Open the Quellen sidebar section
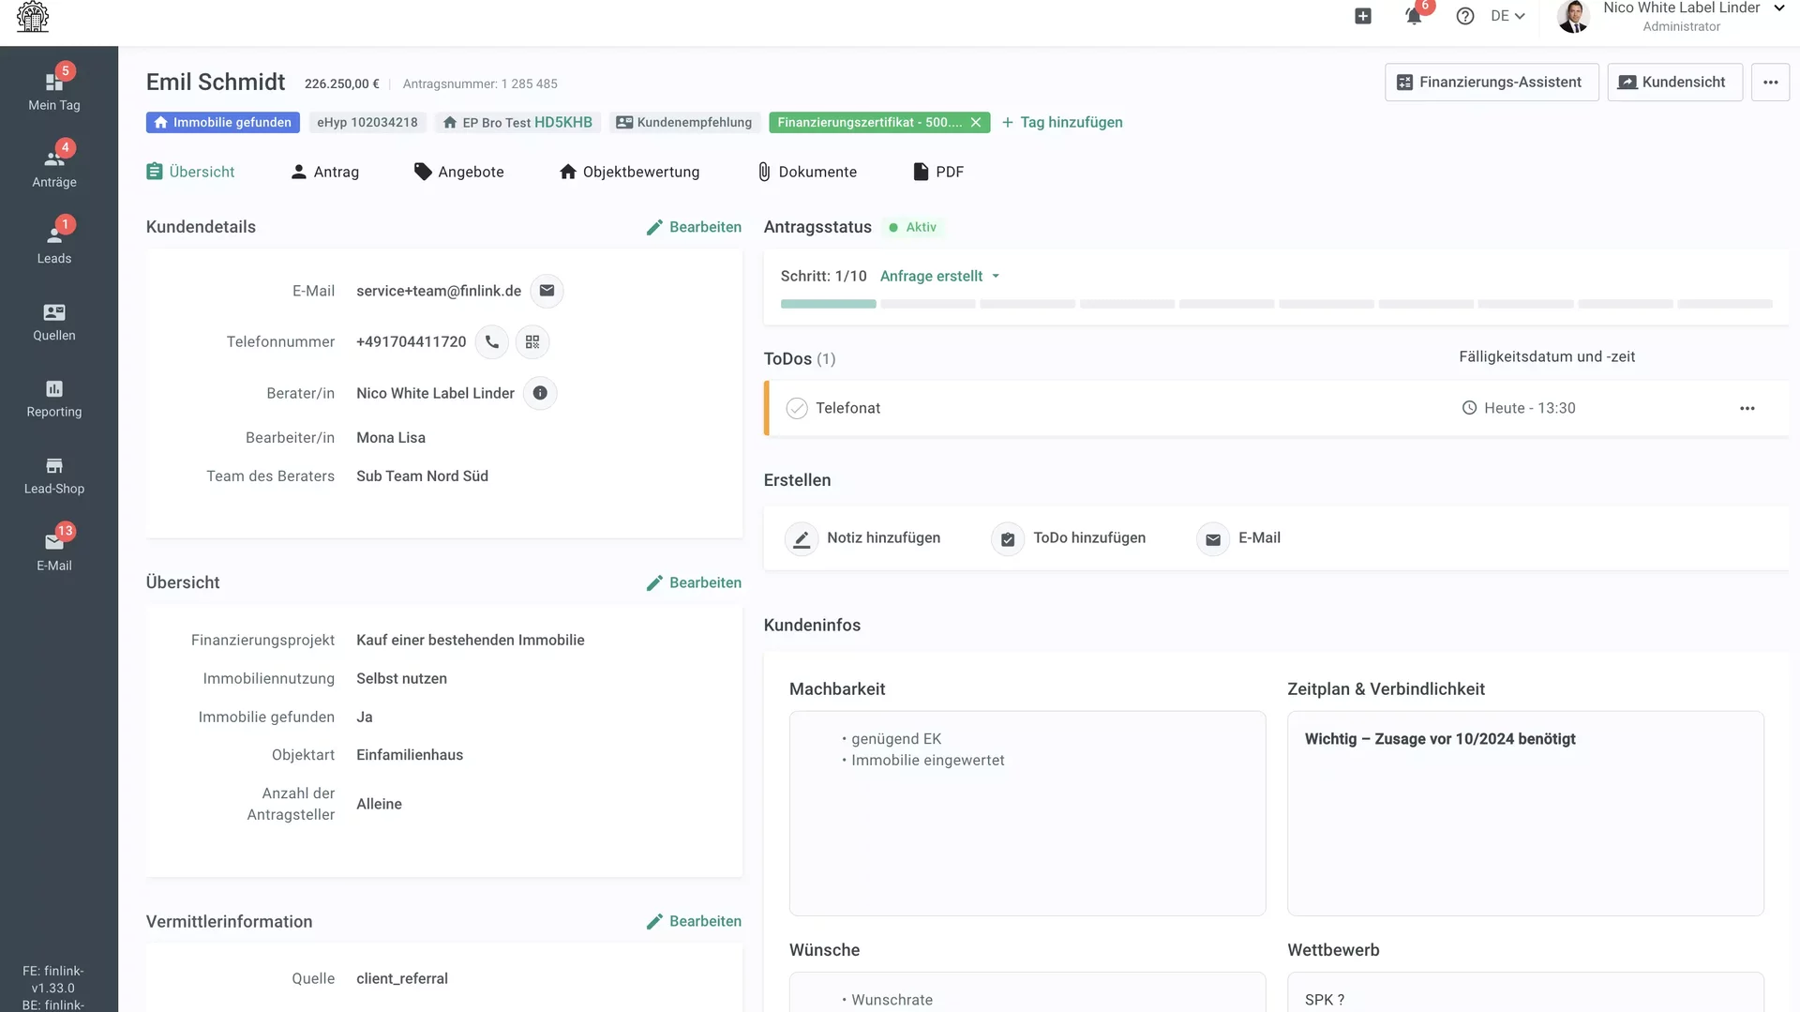Image resolution: width=1800 pixels, height=1012 pixels. (x=53, y=322)
